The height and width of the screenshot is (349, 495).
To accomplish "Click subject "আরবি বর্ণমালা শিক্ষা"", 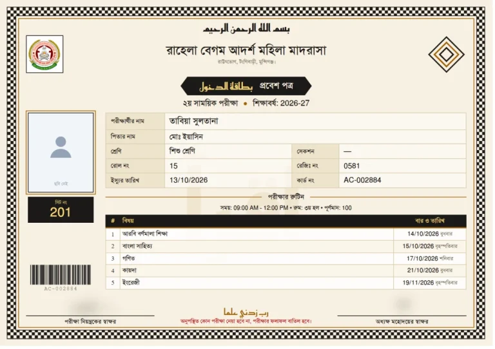I will click(145, 234).
